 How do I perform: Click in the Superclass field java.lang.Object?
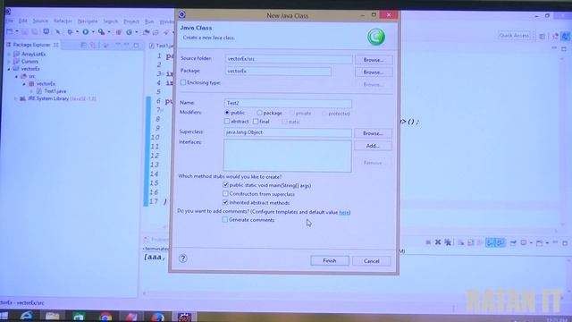click(x=288, y=132)
